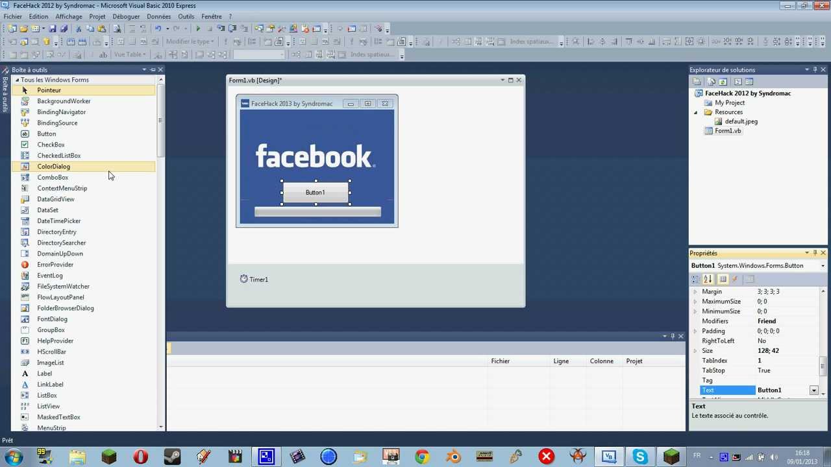Open Google Chrome from the taskbar
831x467 pixels.
pos(422,457)
